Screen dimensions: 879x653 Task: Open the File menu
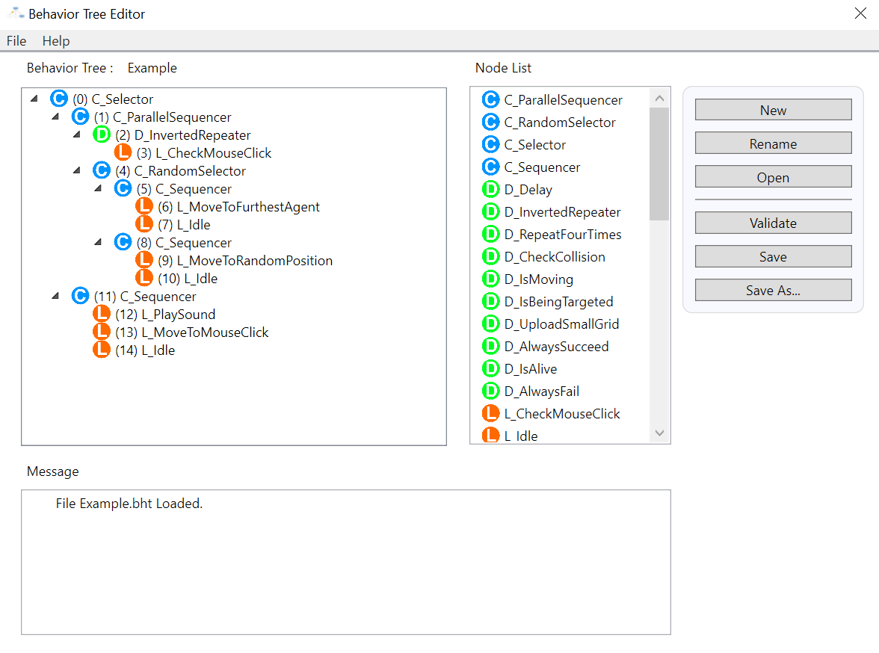click(16, 41)
